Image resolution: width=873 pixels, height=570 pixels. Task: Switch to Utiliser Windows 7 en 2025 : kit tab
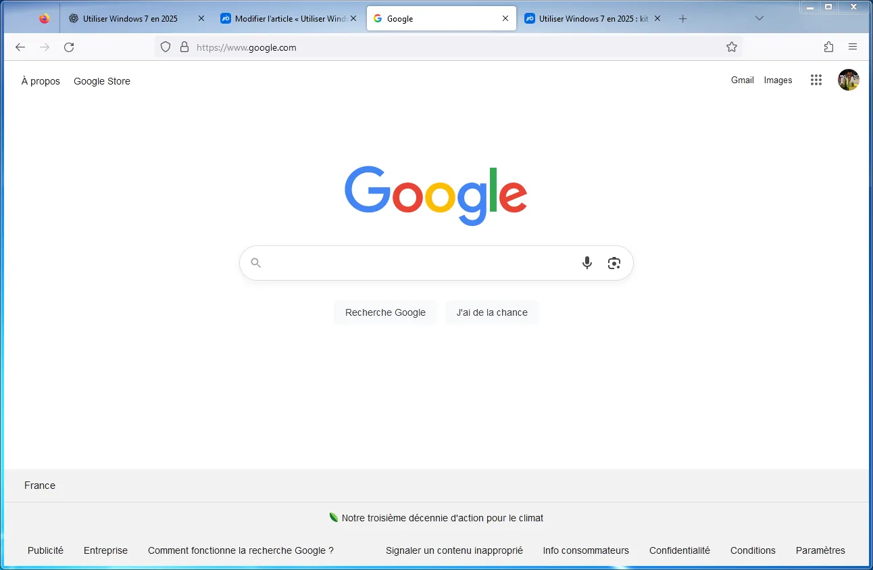[x=593, y=19]
